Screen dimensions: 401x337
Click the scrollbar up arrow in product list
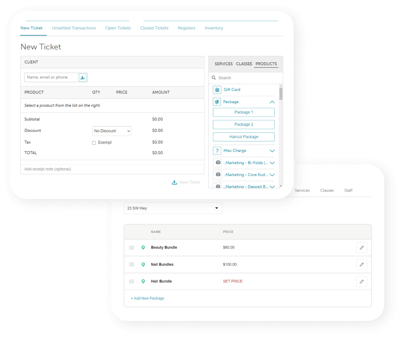coord(281,86)
